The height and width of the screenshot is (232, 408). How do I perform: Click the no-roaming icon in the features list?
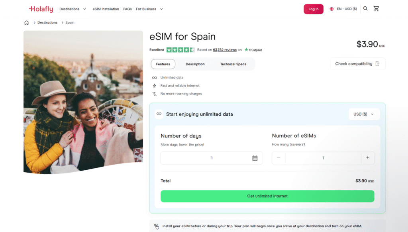(x=155, y=94)
